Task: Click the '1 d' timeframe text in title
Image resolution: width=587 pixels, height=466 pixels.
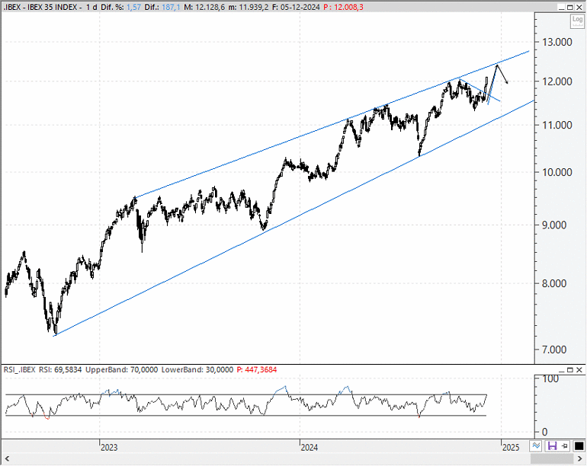Action: (x=91, y=7)
